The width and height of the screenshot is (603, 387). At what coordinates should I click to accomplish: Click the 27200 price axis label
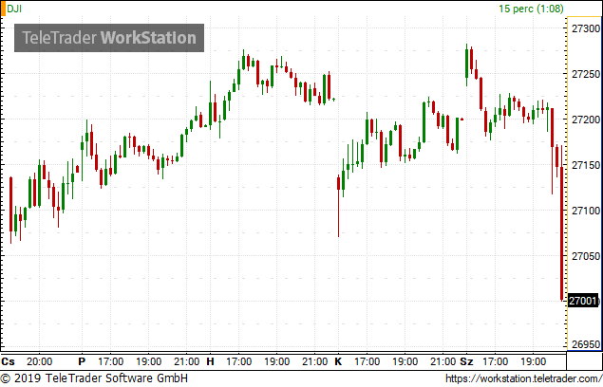(x=586, y=120)
